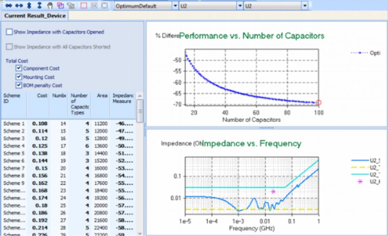Screen dimensions: 388x236
Task: Click the Opti legend entry in performance chart
Action: 366,53
